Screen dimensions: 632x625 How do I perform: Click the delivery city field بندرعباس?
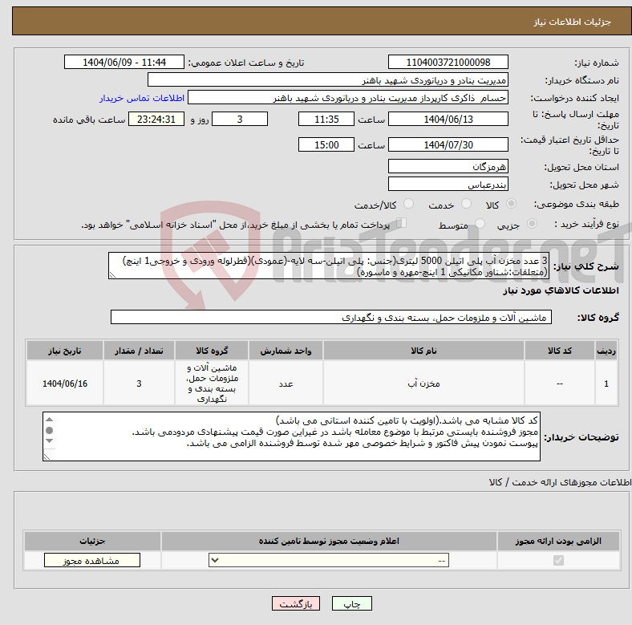[x=448, y=185]
